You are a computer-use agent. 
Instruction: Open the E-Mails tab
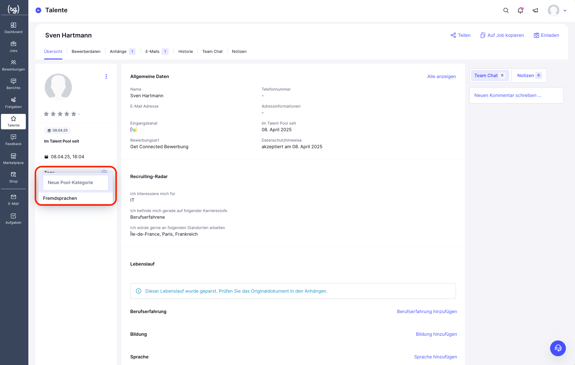[157, 52]
